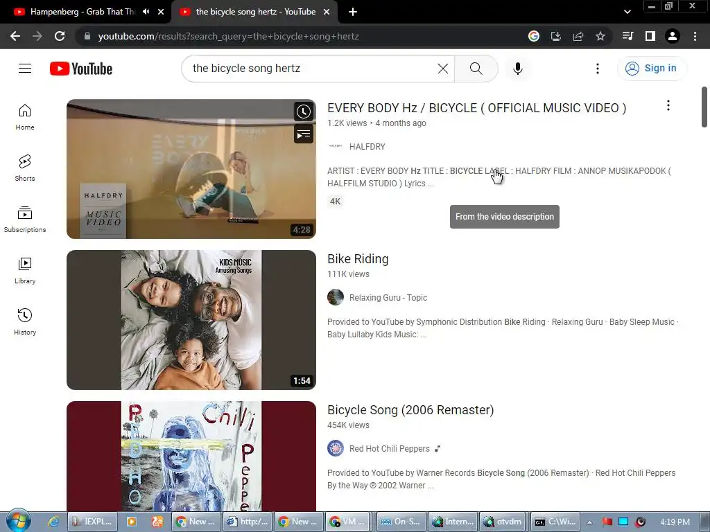This screenshot has height=532, width=710.
Task: Expand the tab search chevron
Action: 627,12
